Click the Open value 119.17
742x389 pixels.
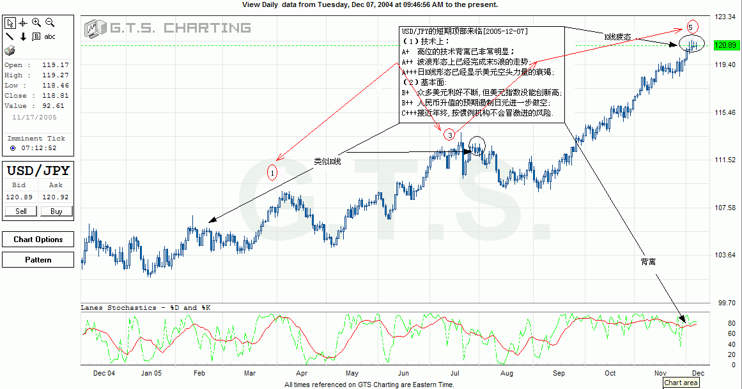pyautogui.click(x=56, y=65)
